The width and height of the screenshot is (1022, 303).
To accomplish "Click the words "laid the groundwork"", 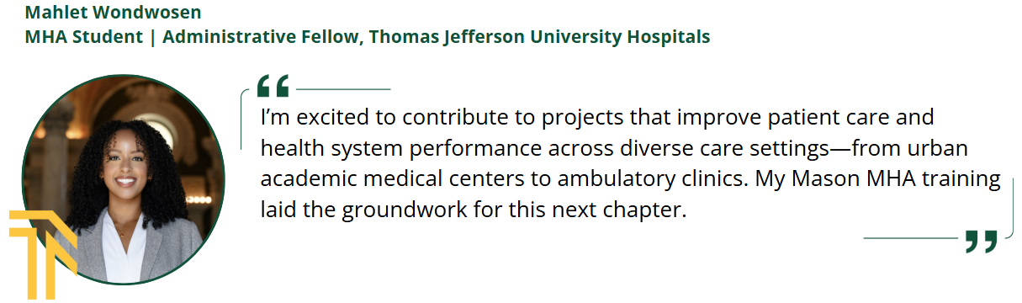I will coord(347,210).
